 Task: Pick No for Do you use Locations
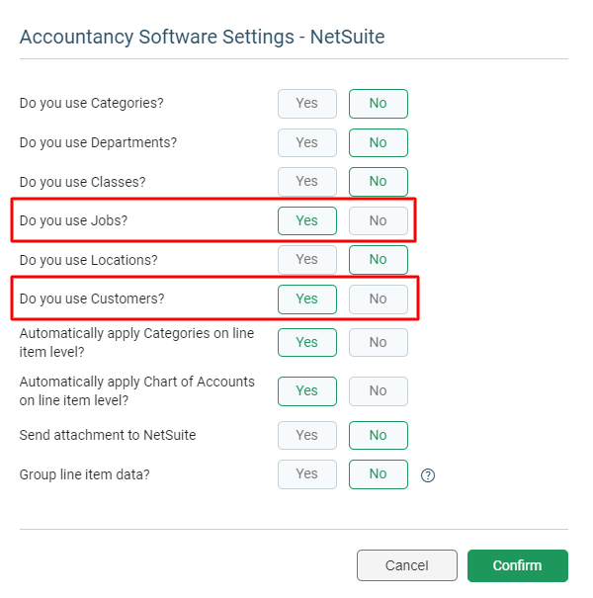[x=379, y=260]
